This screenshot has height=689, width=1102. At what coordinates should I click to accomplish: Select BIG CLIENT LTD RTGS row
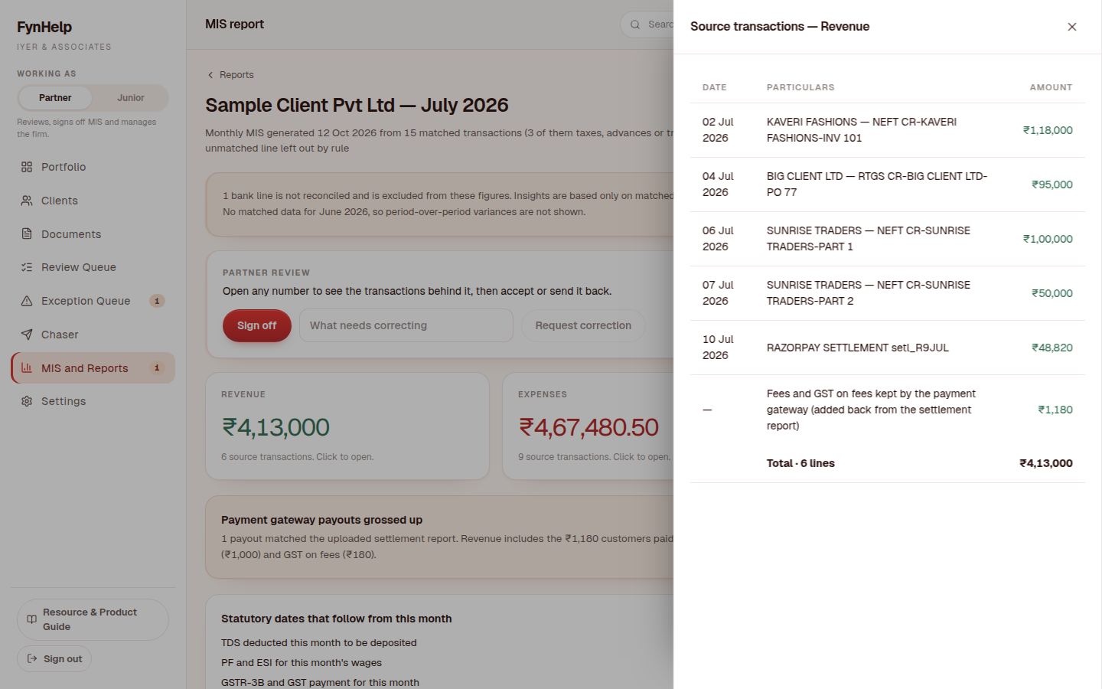pos(888,184)
